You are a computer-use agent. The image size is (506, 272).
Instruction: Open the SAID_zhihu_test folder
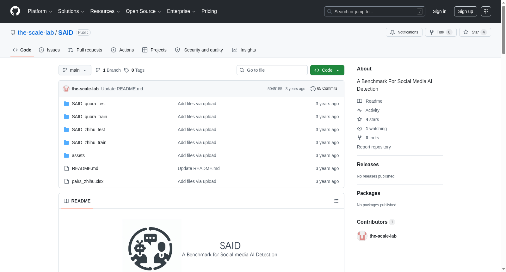(x=89, y=130)
